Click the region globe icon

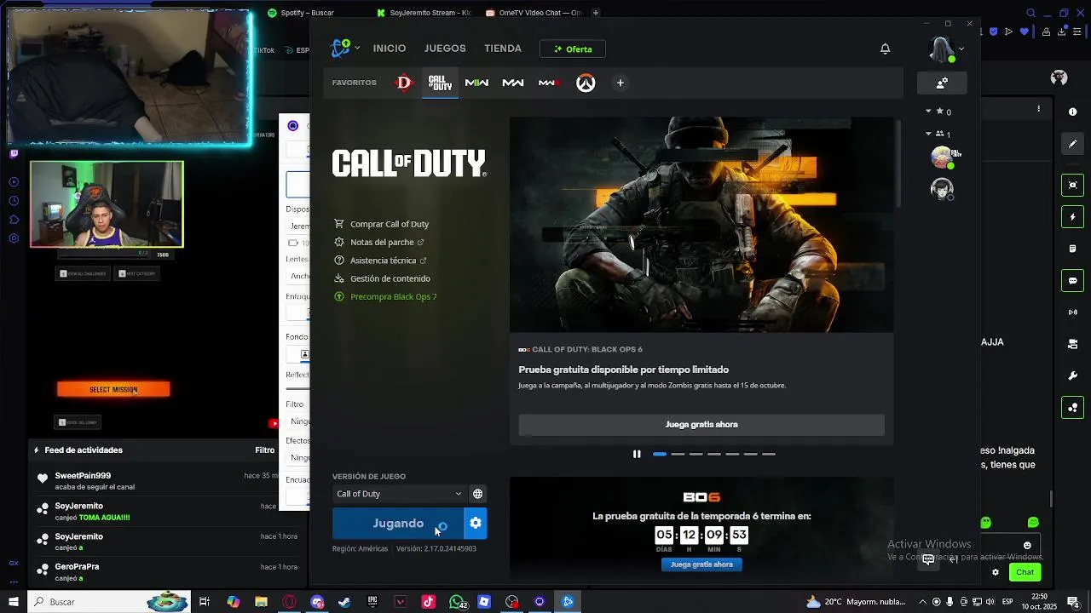pyautogui.click(x=477, y=494)
